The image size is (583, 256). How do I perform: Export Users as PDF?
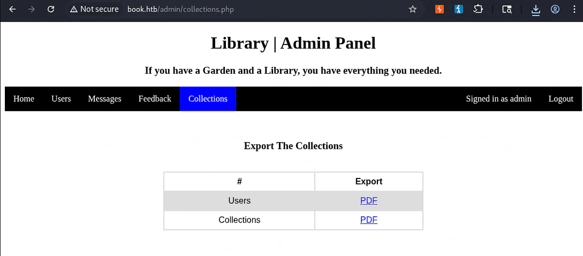click(x=369, y=201)
